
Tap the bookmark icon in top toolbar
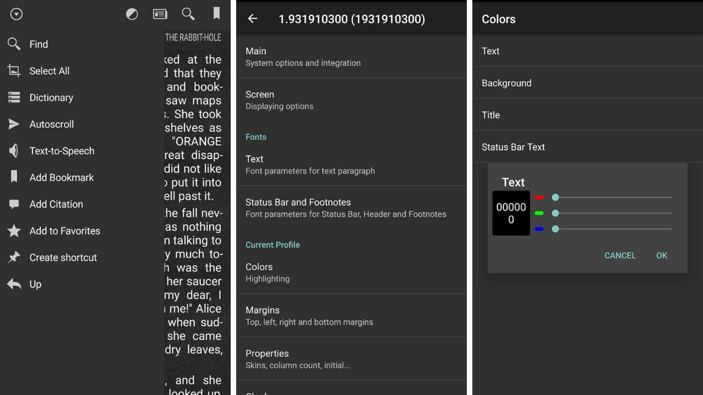click(217, 13)
